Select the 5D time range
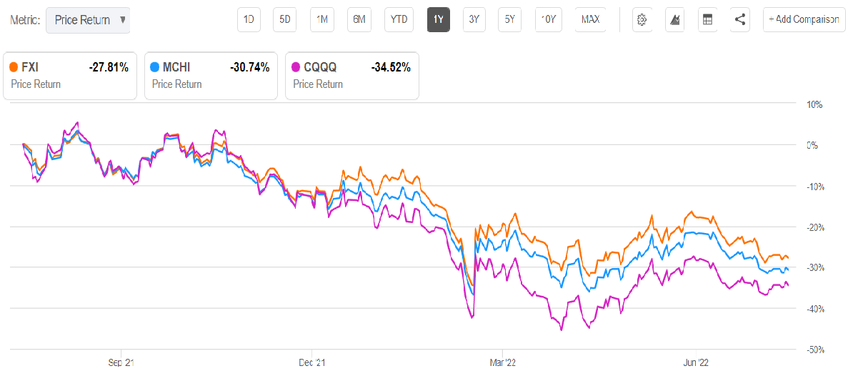 pyautogui.click(x=285, y=19)
